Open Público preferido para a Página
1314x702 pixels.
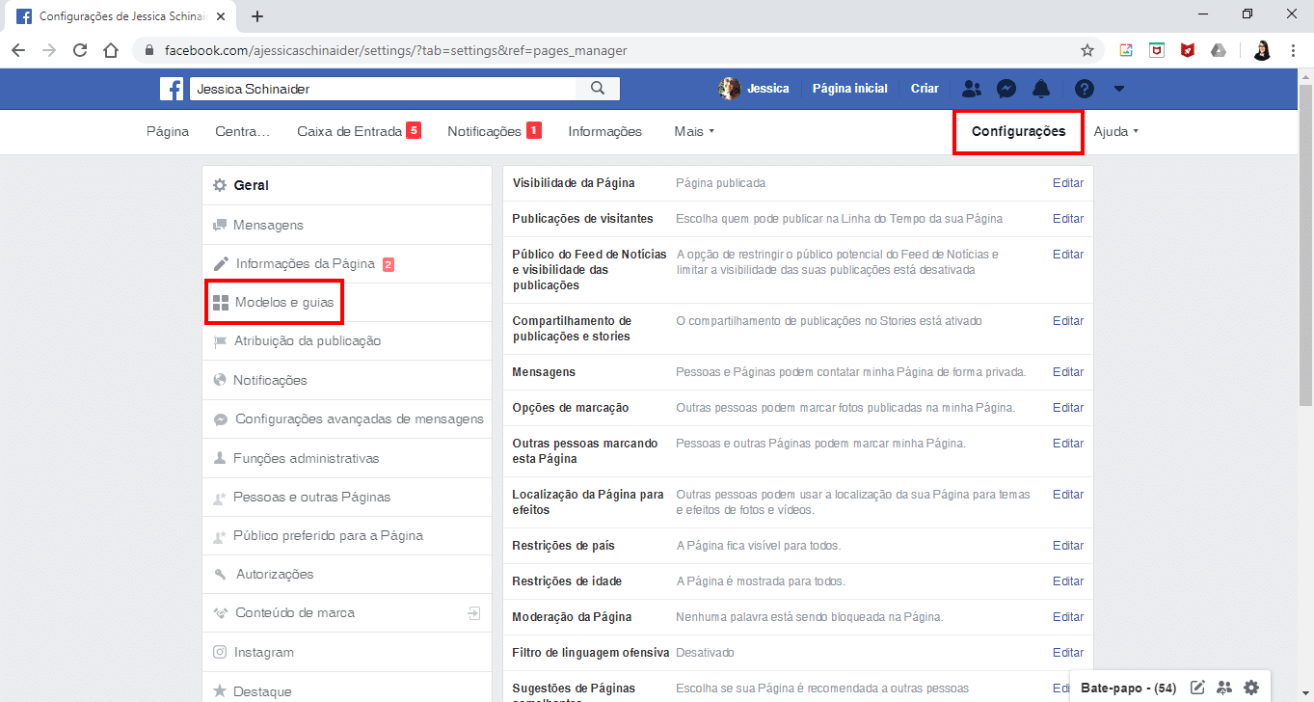coord(347,535)
